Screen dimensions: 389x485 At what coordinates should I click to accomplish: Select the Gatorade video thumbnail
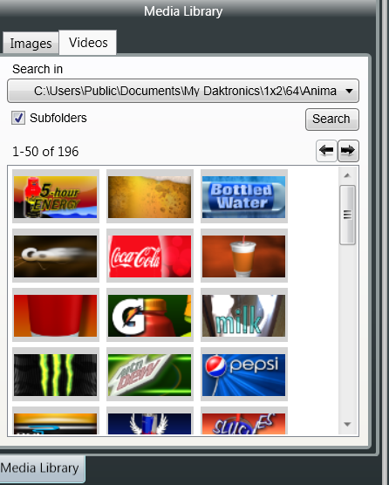(150, 316)
